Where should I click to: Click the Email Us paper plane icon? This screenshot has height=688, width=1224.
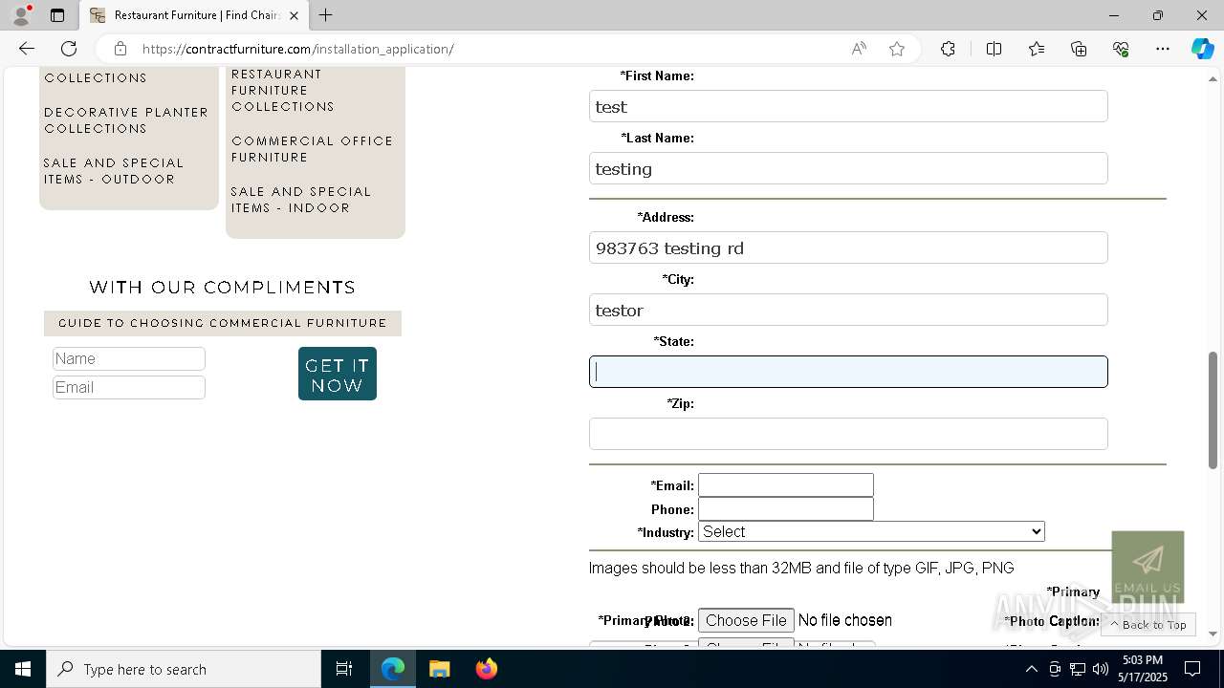[x=1147, y=566]
